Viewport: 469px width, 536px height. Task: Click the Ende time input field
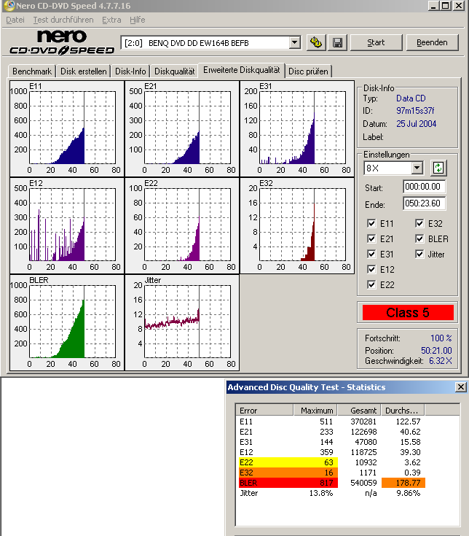(x=425, y=203)
